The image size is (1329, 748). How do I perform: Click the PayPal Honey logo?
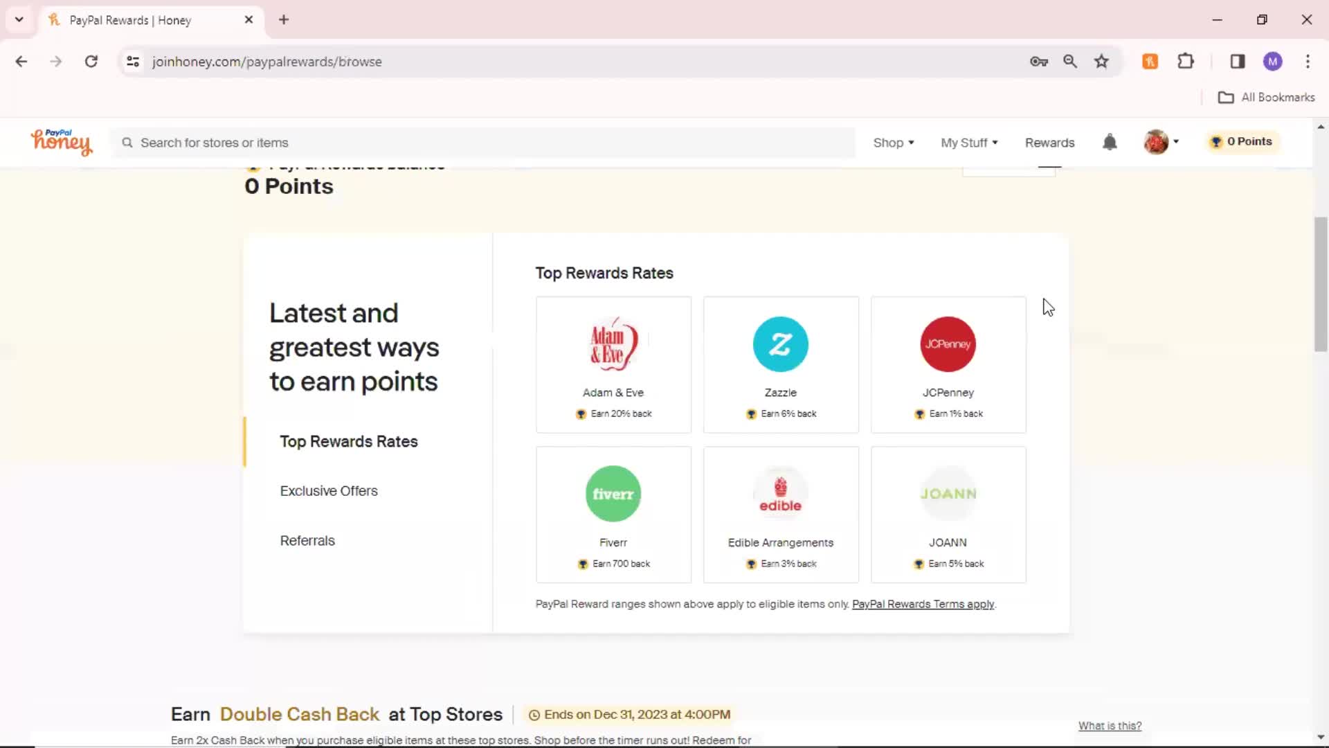pos(61,142)
